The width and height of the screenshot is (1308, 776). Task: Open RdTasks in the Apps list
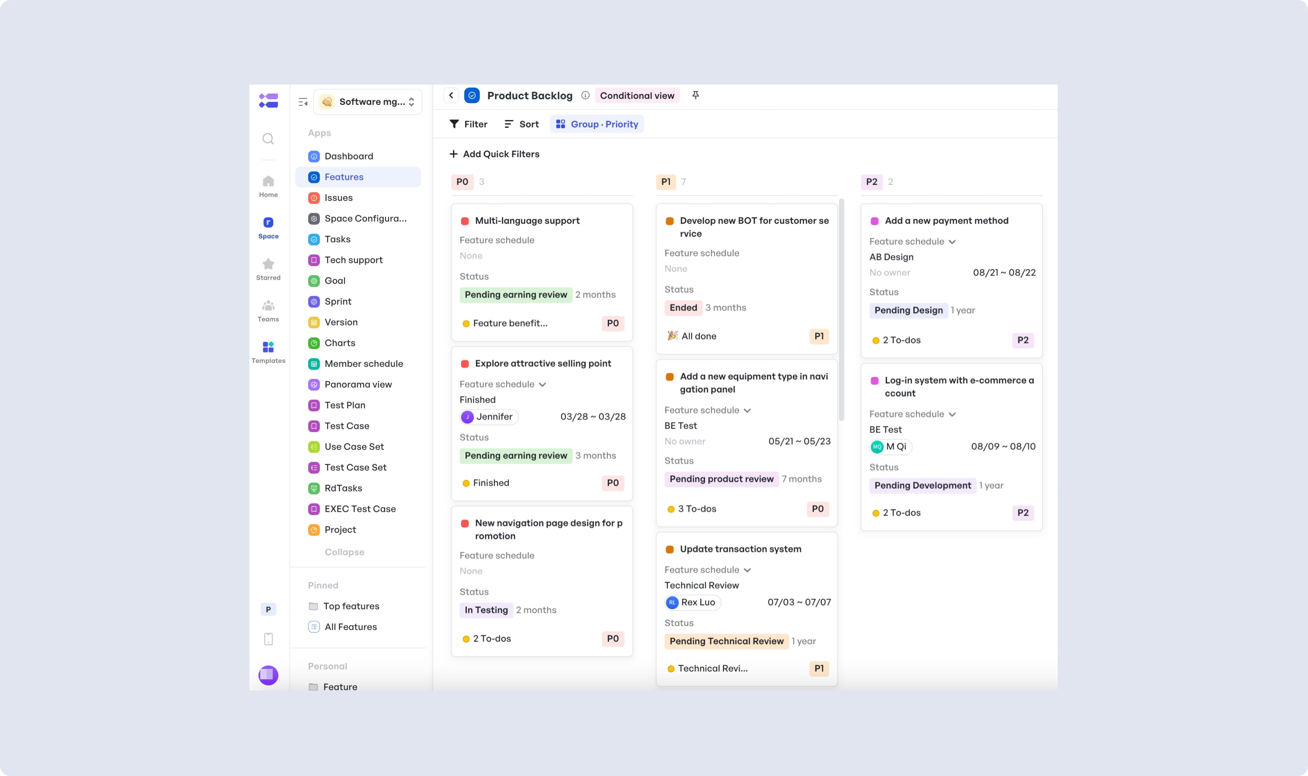pos(358,488)
